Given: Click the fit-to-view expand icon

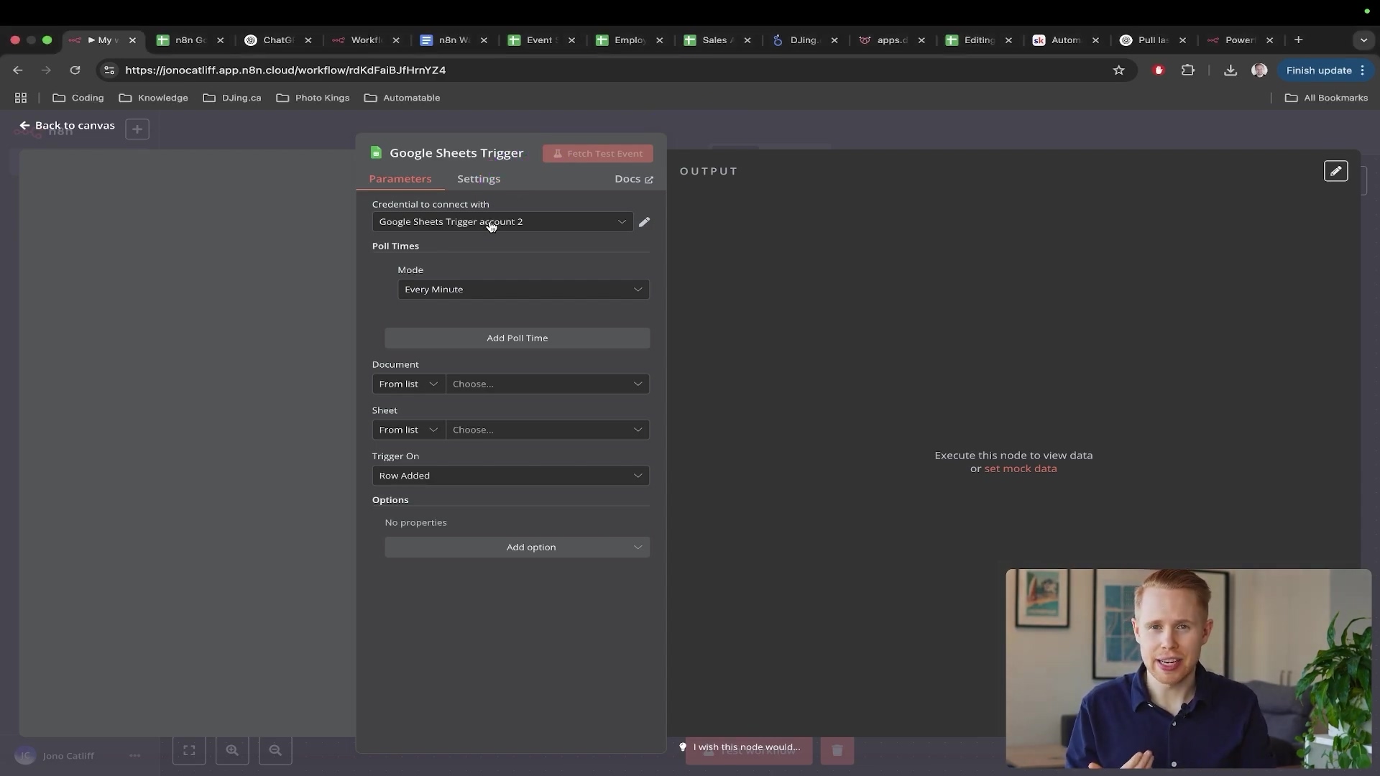Looking at the screenshot, I should tap(189, 750).
